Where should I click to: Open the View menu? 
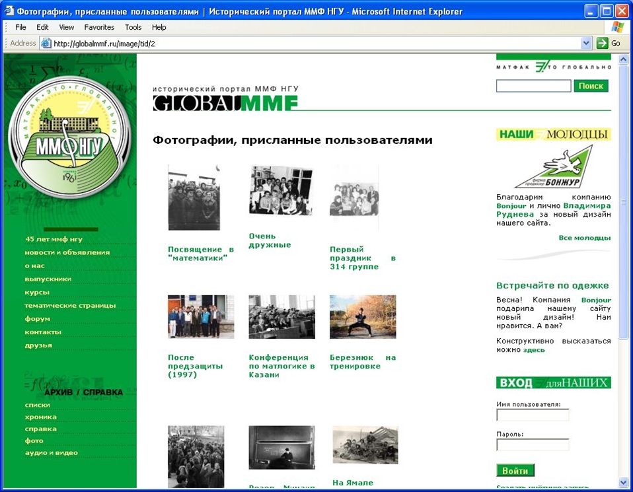[x=67, y=27]
